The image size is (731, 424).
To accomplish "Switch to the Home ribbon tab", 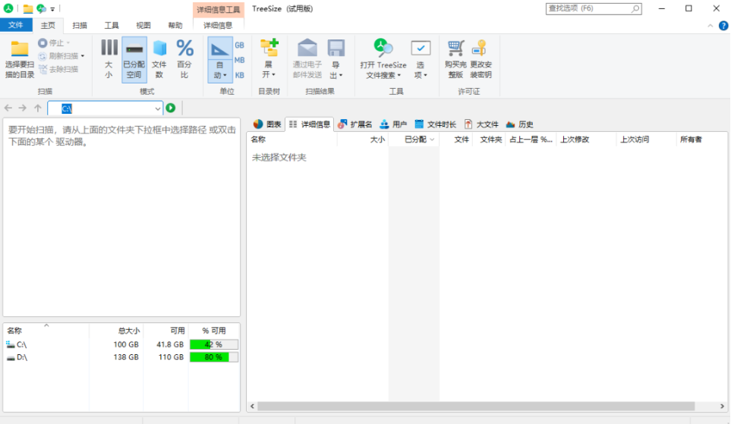I will pos(48,25).
